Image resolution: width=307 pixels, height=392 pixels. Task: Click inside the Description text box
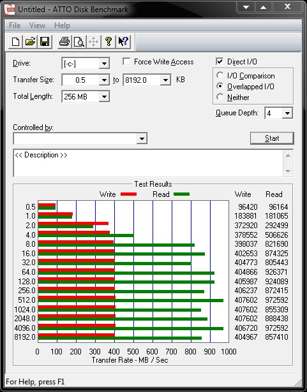tap(148, 163)
